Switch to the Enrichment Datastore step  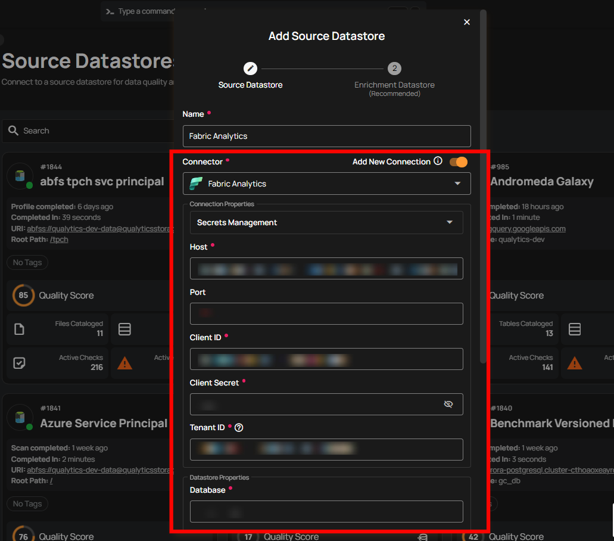pos(394,68)
